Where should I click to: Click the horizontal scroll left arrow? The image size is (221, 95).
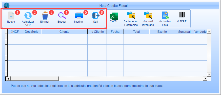click(8, 78)
